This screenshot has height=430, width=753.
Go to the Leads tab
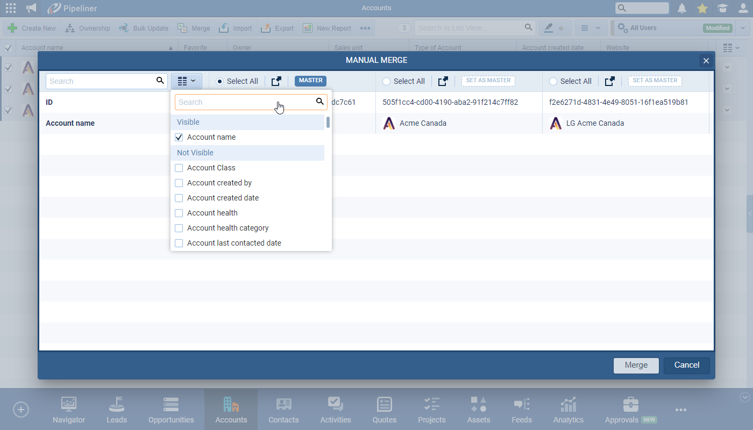point(117,410)
